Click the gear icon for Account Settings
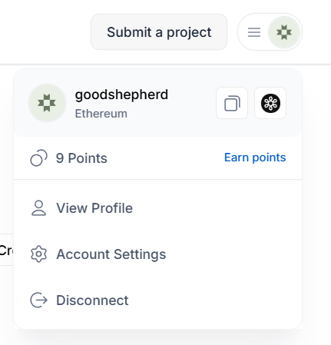This screenshot has height=345, width=331. coord(38,254)
